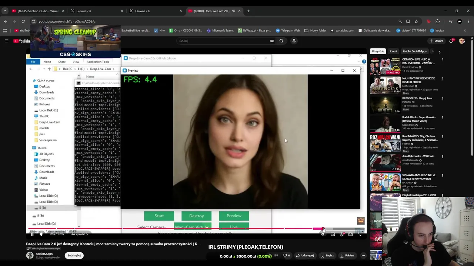Pause the video with the pause control
The height and width of the screenshot is (266, 474).
32,234
